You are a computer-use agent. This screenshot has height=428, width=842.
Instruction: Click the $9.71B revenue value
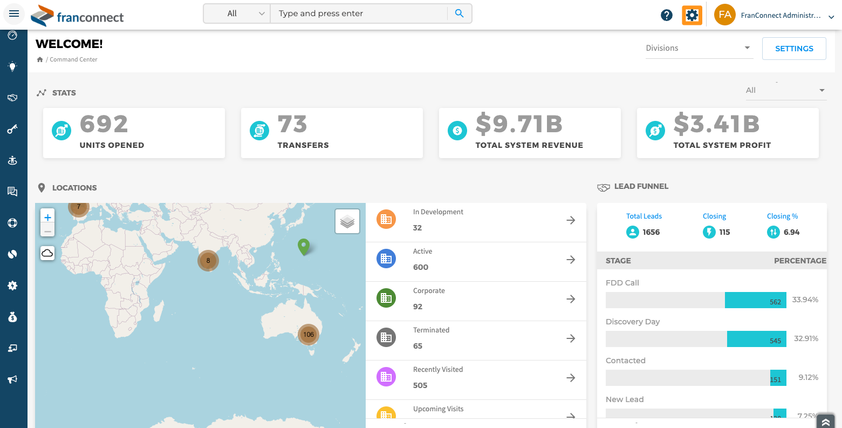tap(519, 125)
